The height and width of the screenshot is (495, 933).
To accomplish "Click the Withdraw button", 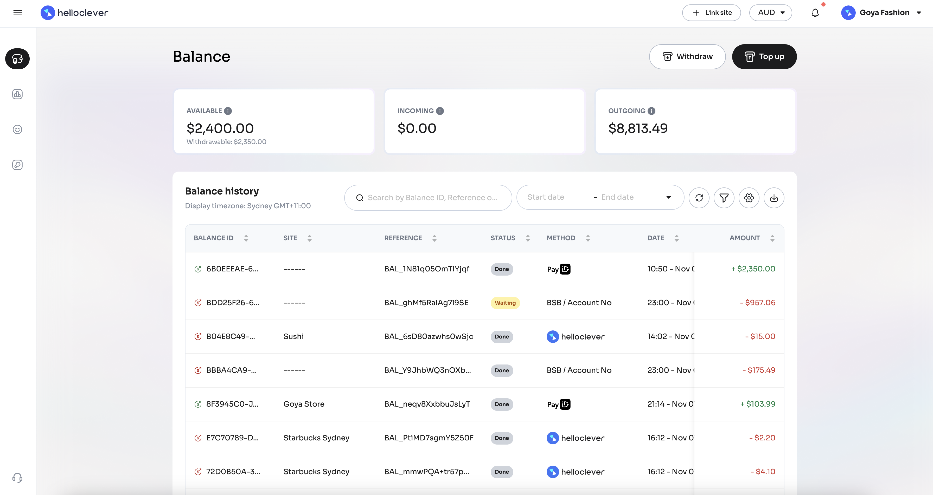I will coord(687,56).
